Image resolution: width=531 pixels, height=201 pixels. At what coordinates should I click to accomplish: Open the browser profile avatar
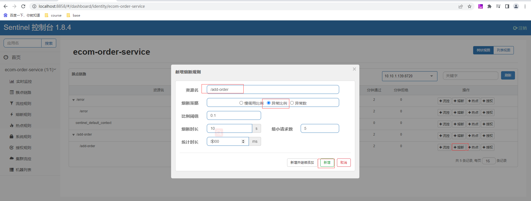point(516,6)
